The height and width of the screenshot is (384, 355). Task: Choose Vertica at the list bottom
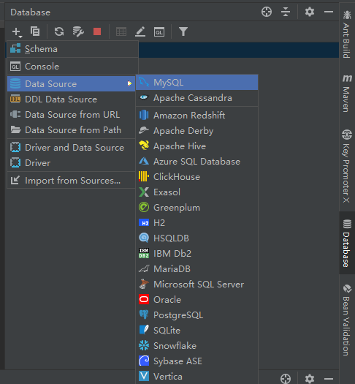[196, 377]
